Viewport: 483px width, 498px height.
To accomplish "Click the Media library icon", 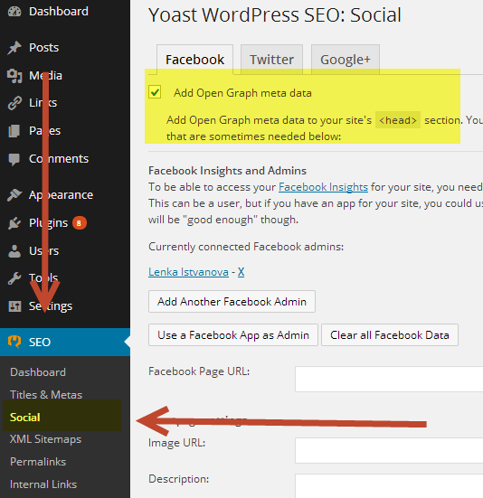I will (x=14, y=76).
